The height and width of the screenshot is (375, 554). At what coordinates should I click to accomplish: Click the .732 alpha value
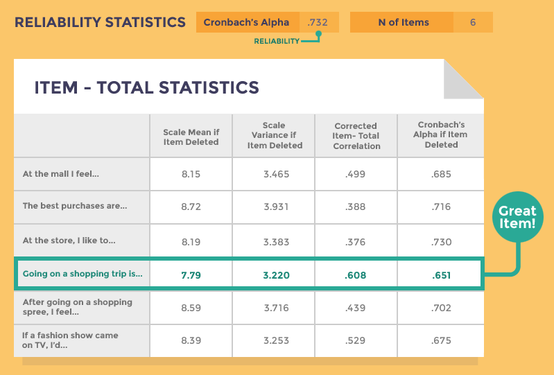click(318, 22)
